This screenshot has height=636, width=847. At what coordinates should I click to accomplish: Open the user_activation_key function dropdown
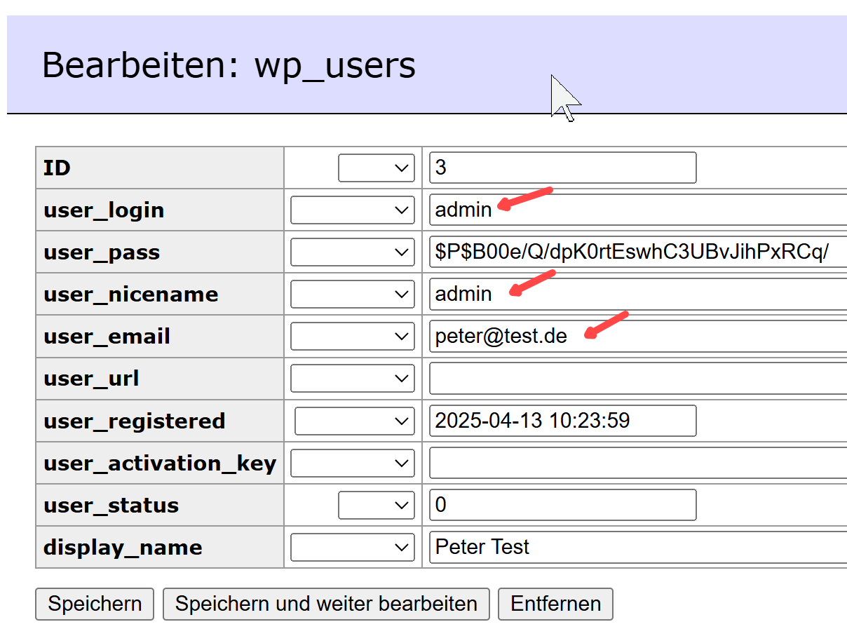(352, 463)
